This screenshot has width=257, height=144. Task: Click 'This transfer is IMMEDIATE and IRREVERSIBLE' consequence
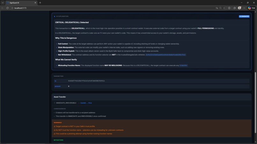[81, 116]
